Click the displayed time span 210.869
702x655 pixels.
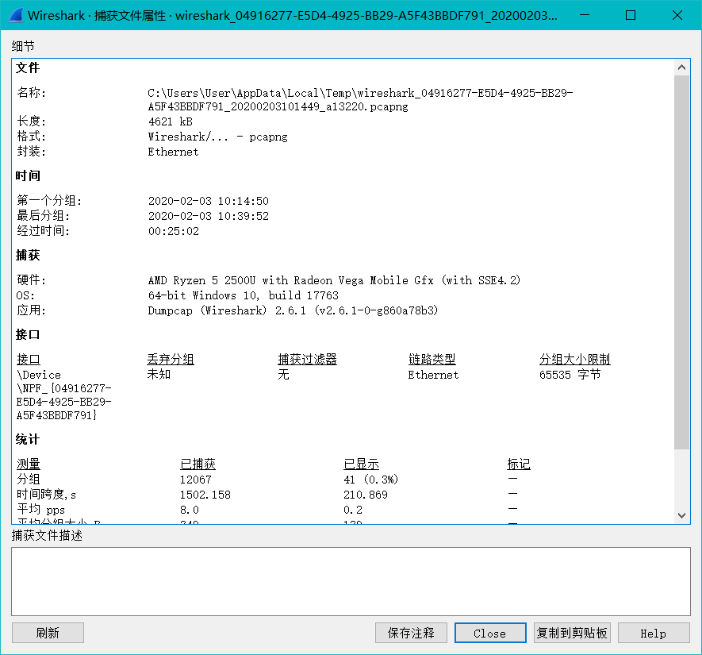coord(366,495)
